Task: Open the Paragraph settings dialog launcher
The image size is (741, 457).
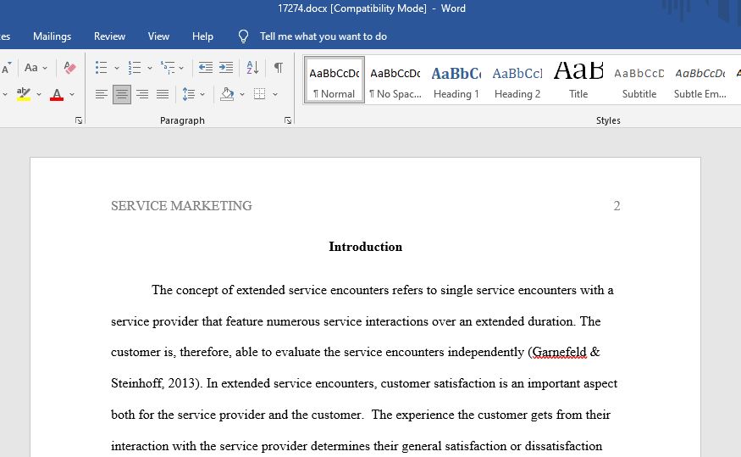Action: coord(288,120)
